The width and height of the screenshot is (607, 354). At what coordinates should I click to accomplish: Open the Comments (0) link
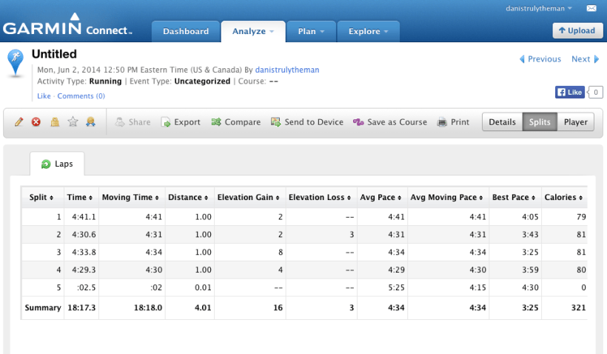pyautogui.click(x=81, y=96)
